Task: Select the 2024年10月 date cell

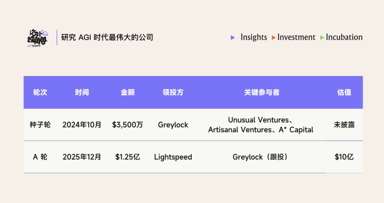Action: coord(82,125)
